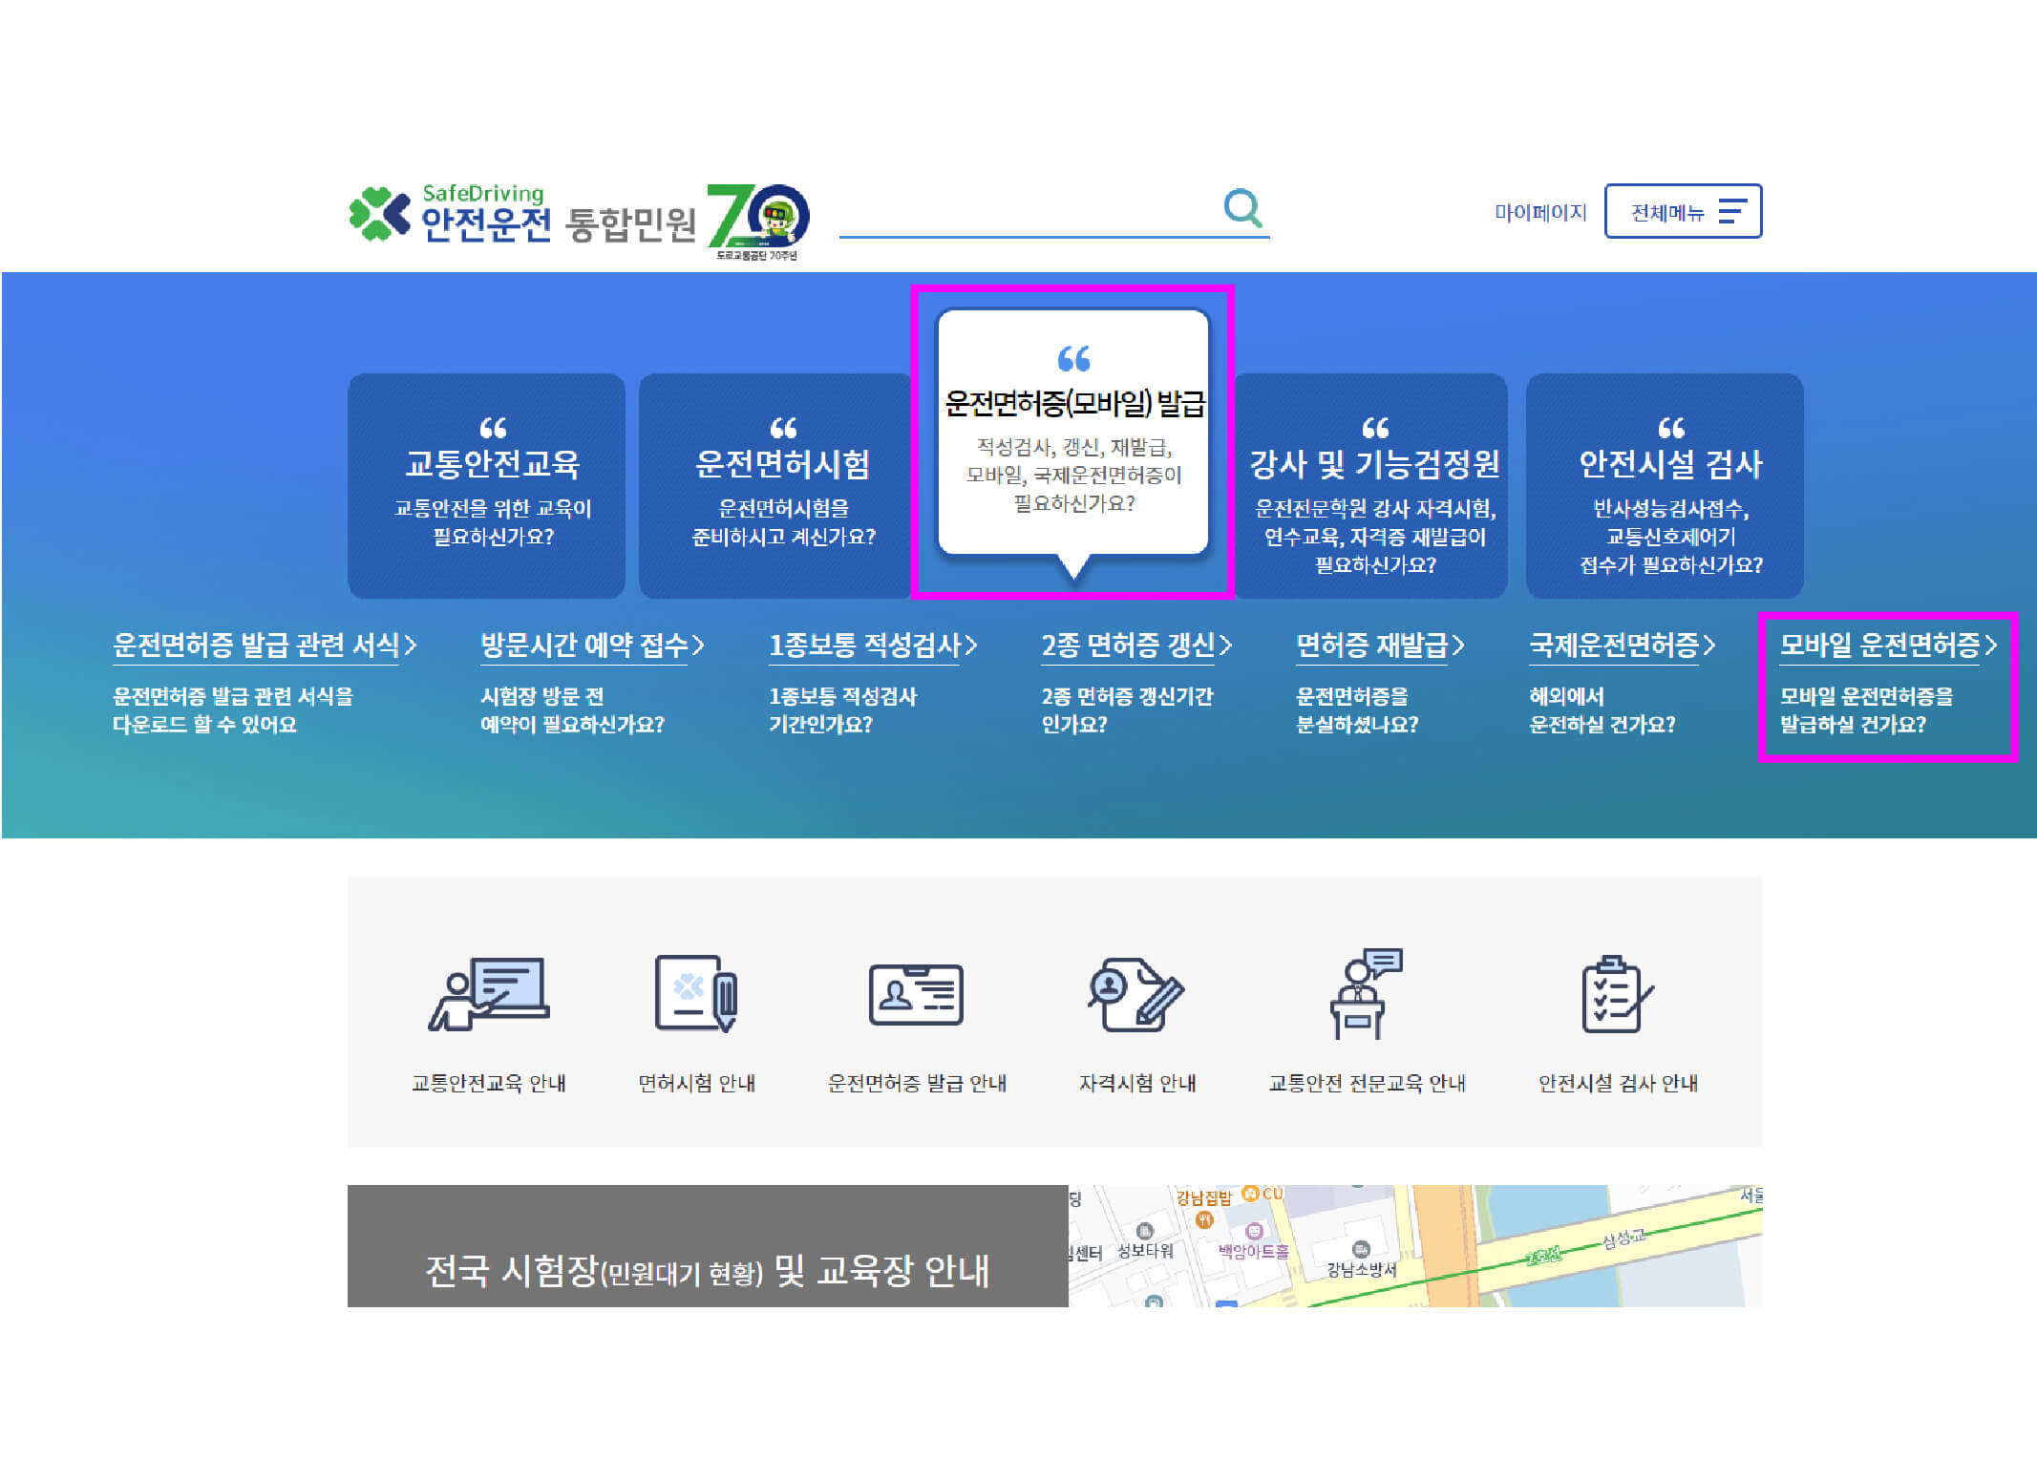Open 모바일 운전면허증 link

pos(1887,646)
